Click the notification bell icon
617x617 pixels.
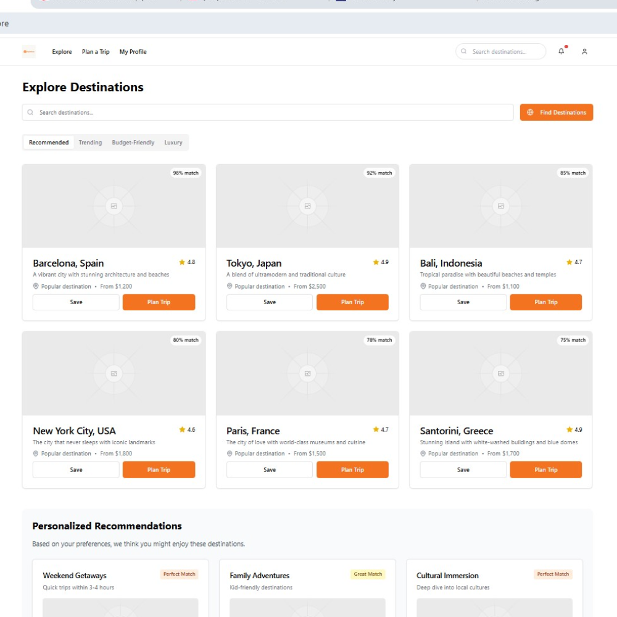coord(561,52)
